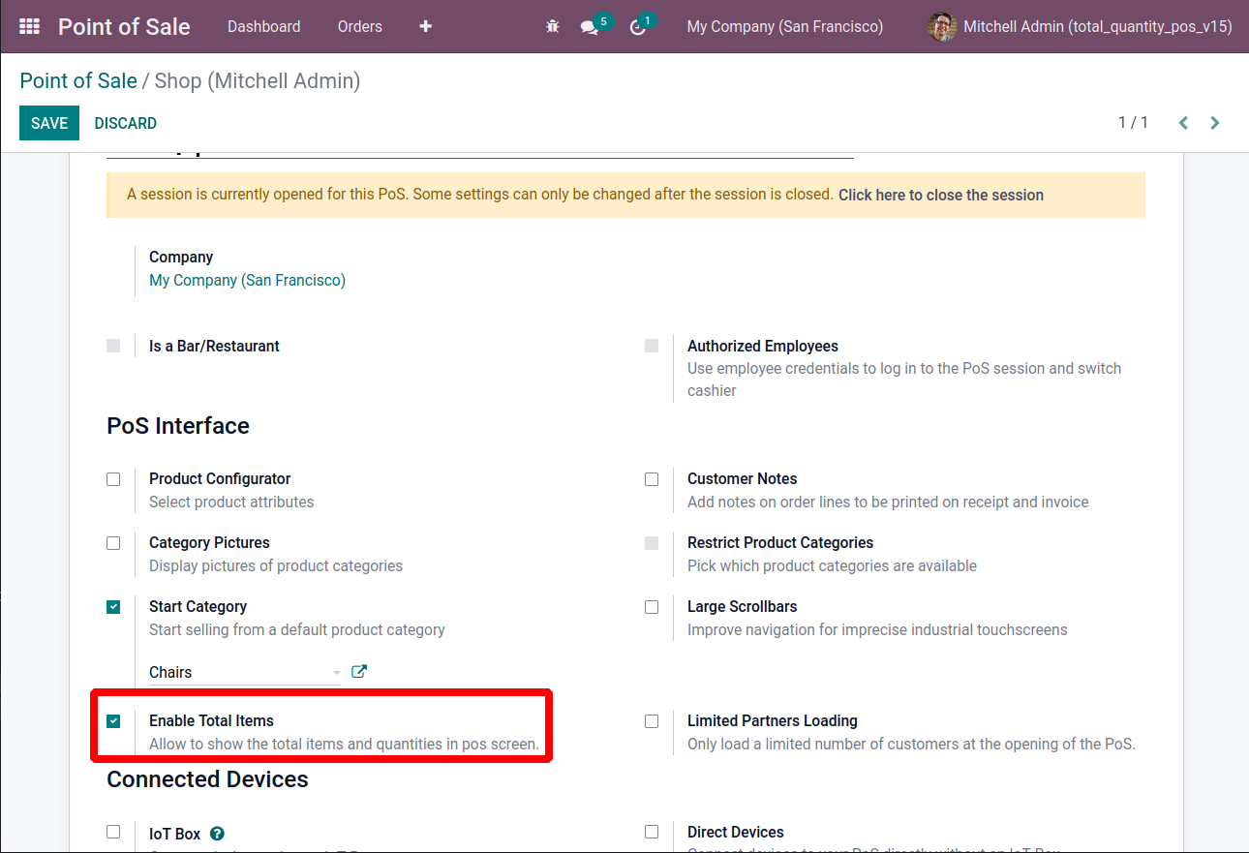Open the debug bug icon menu

[553, 27]
